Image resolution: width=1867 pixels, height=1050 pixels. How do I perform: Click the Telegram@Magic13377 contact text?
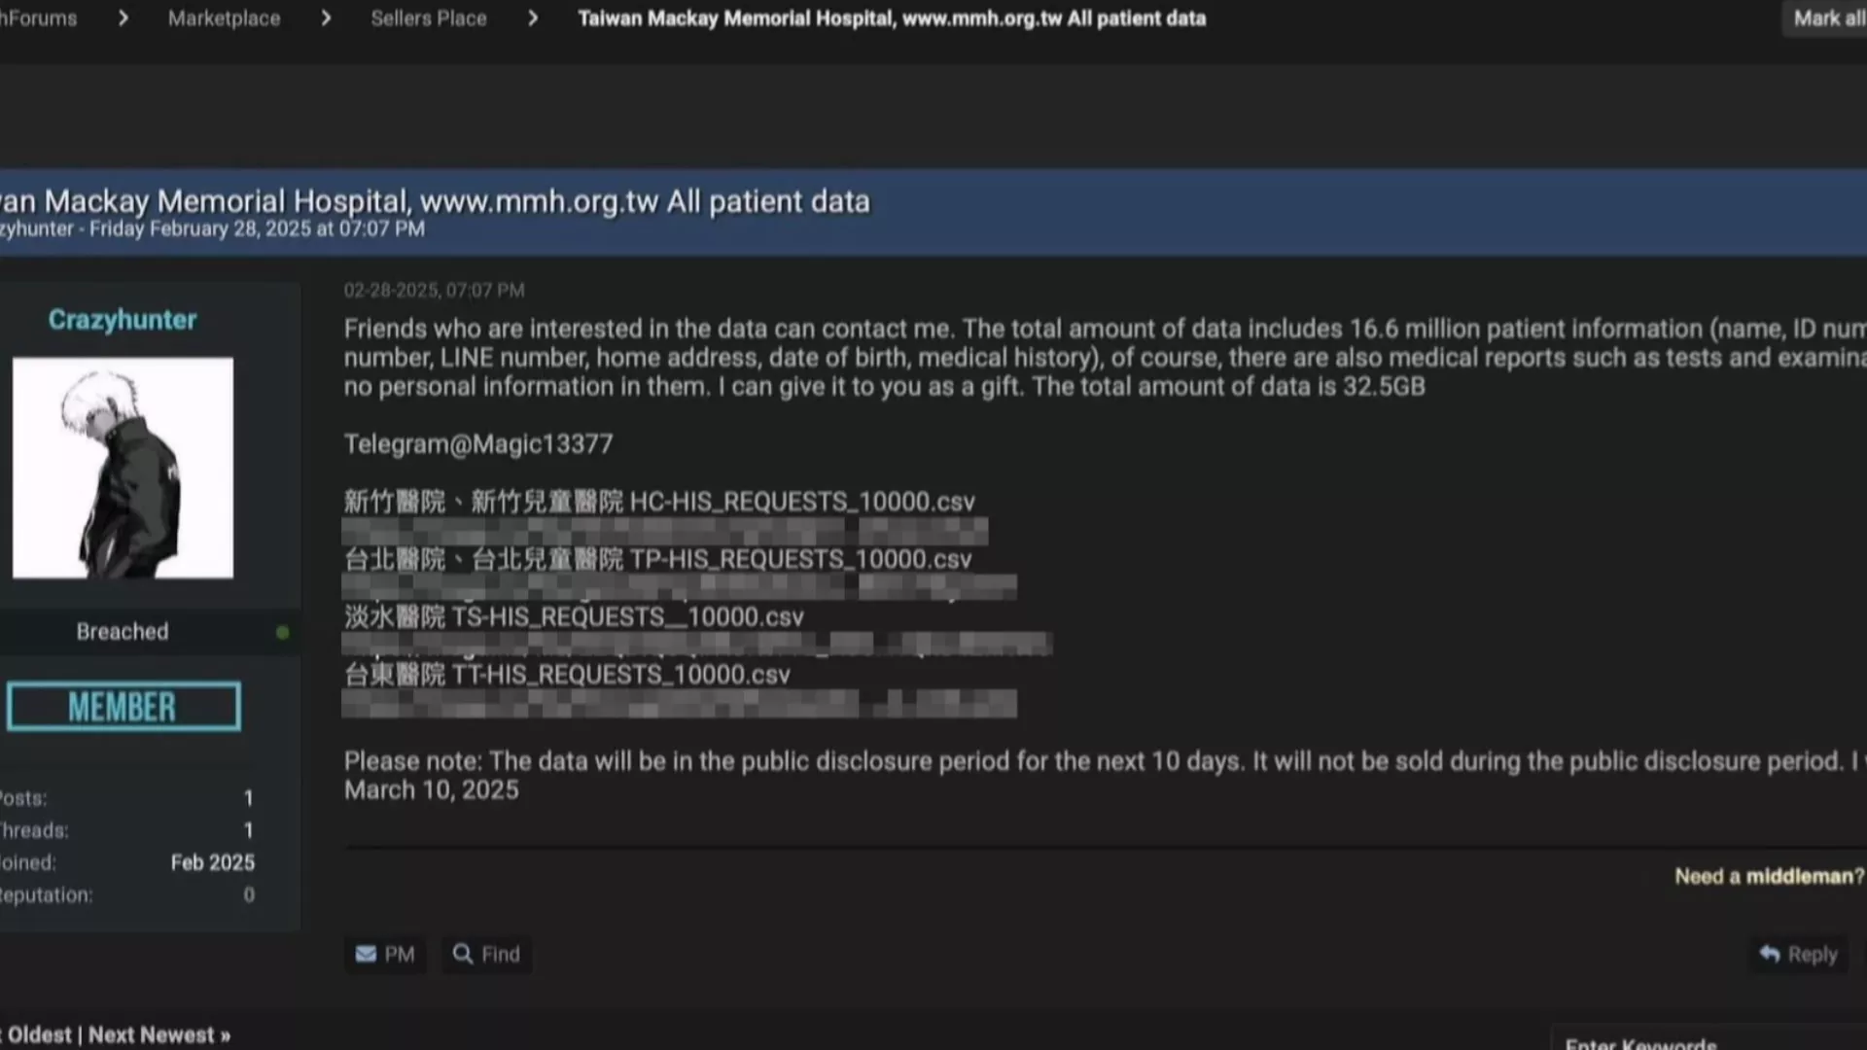(x=478, y=444)
